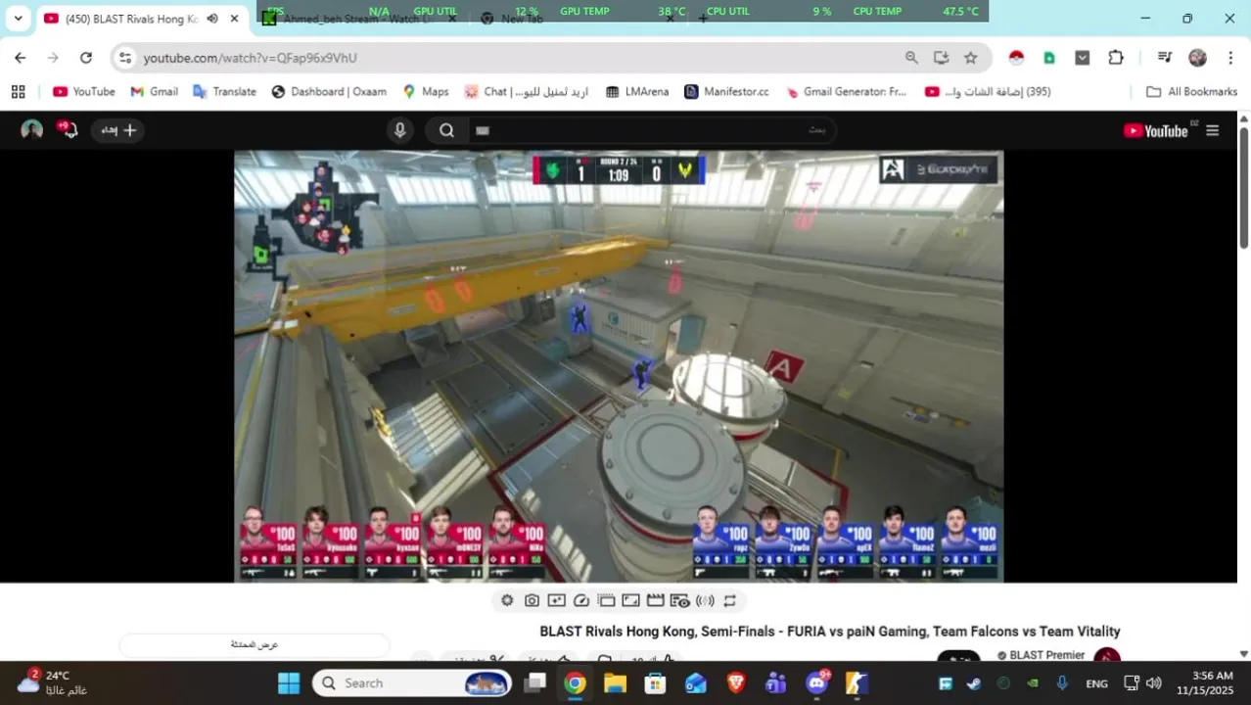Expand the tab search dropdown arrow

click(x=18, y=18)
